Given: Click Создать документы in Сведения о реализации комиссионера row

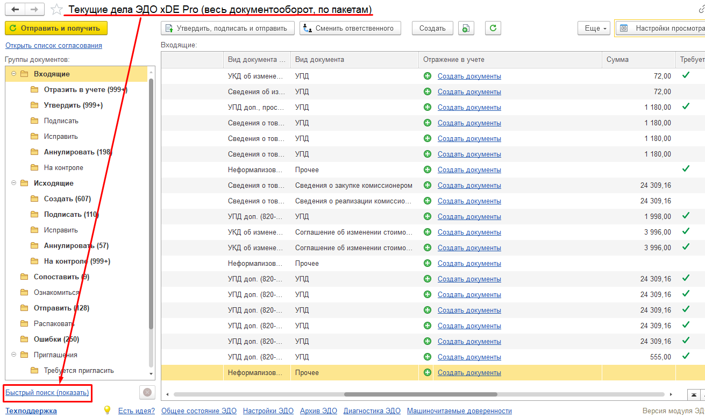Looking at the screenshot, I should click(x=469, y=201).
